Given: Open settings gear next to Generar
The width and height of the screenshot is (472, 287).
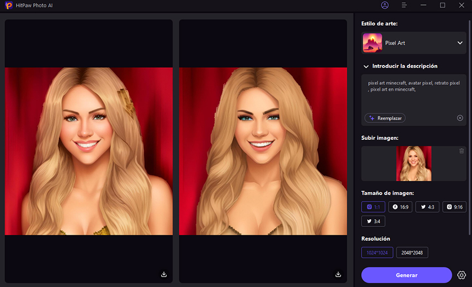Looking at the screenshot, I should pos(462,275).
